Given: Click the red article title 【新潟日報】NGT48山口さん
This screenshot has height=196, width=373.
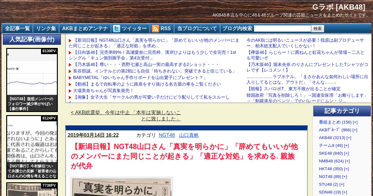Looking at the screenshot, I should (x=184, y=156).
